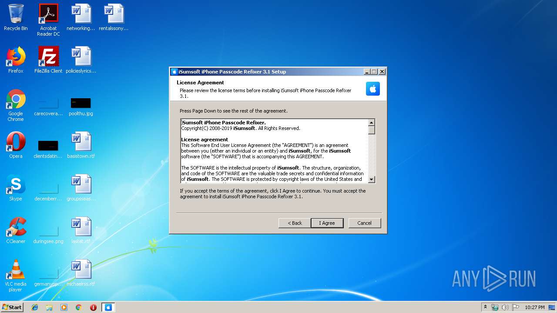The image size is (557, 313).
Task: Click the Start button
Action: [12, 307]
